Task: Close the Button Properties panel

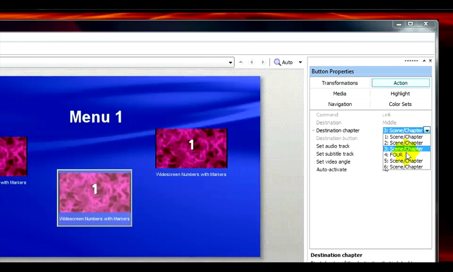Action: 430,61
